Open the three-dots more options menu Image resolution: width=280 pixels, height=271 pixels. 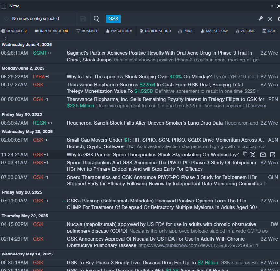click(x=272, y=6)
